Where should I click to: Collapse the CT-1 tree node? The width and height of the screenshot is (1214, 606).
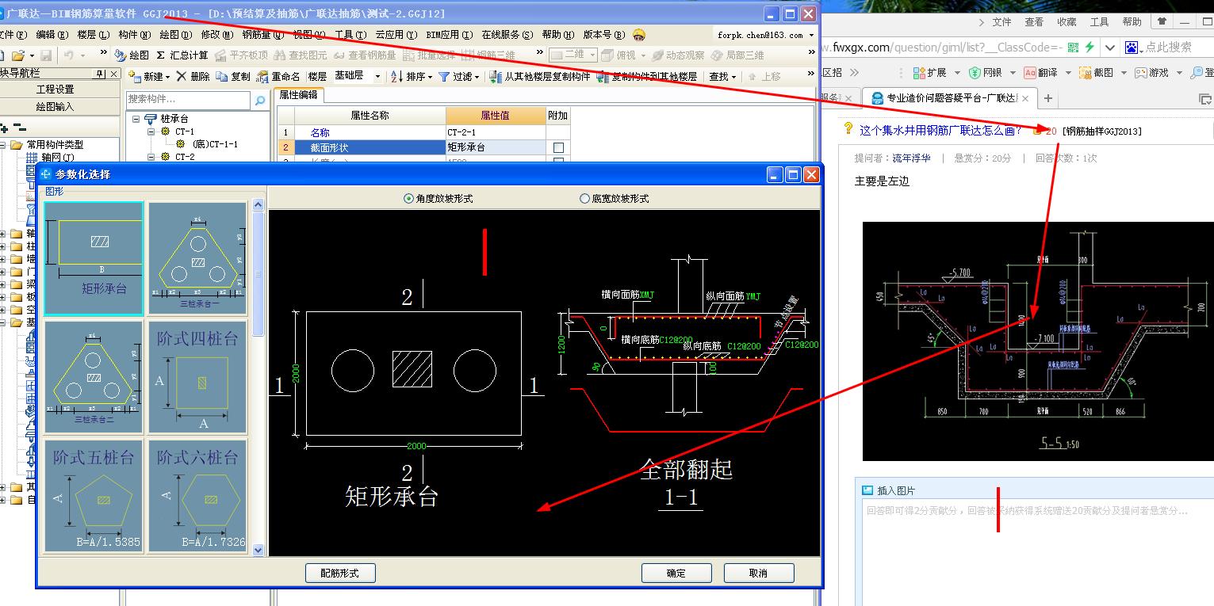click(151, 131)
